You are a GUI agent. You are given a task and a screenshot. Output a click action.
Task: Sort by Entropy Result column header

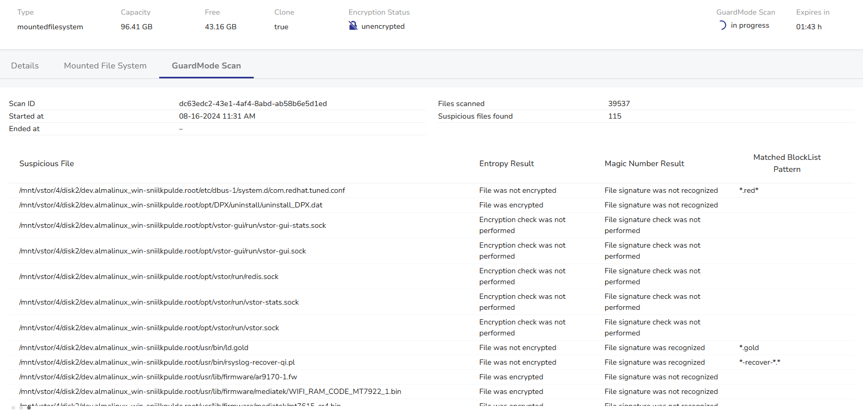click(506, 164)
